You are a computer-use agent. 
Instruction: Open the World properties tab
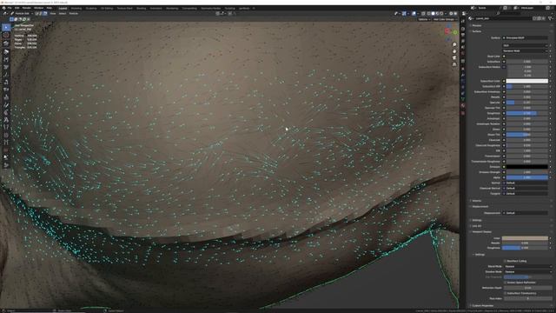[463, 53]
